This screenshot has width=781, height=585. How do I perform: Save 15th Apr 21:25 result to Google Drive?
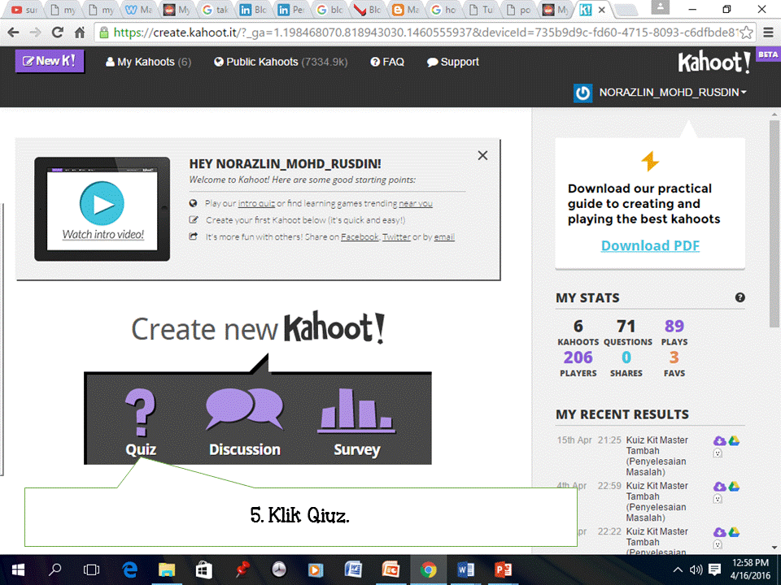click(x=734, y=440)
